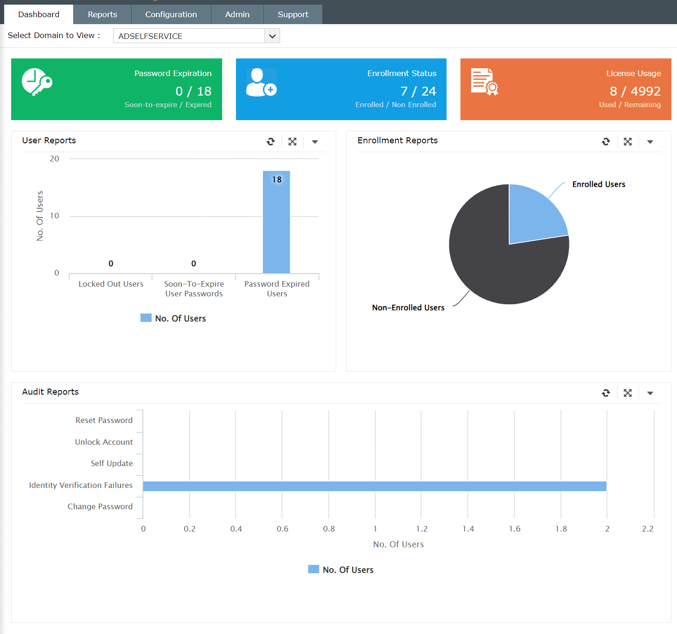Viewport: 677px width, 634px height.
Task: Open the User Reports options dropdown arrow
Action: (x=315, y=142)
